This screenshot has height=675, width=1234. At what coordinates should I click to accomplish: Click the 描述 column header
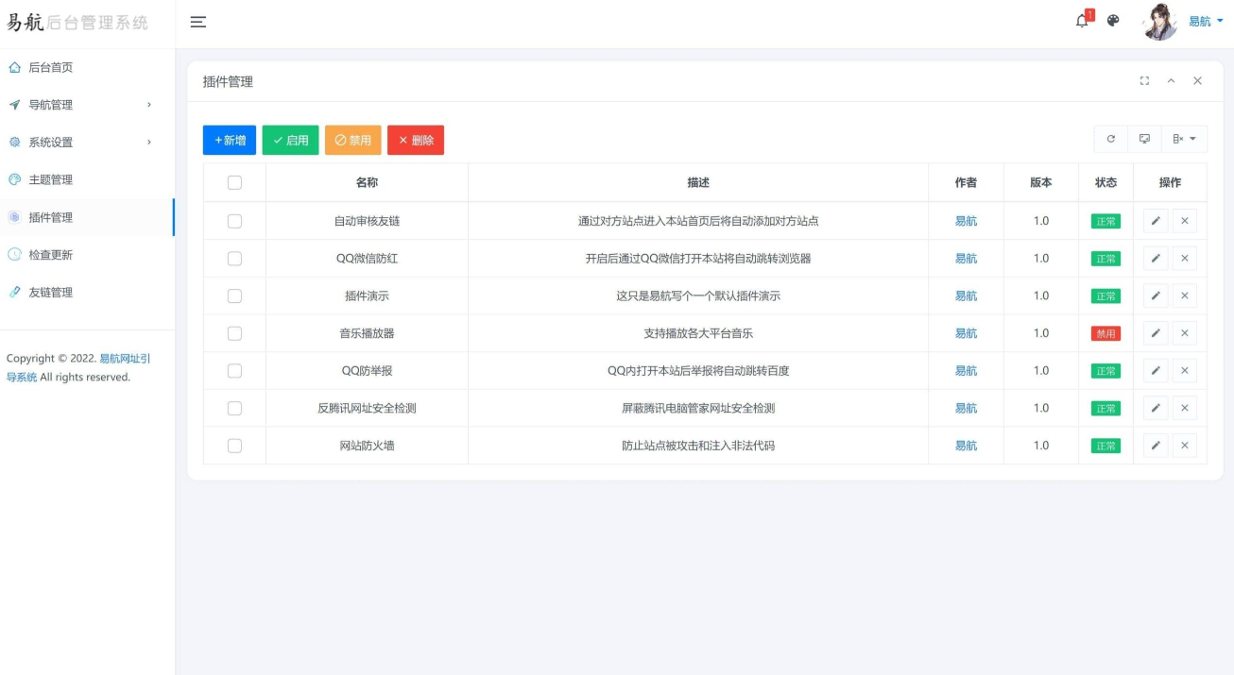pos(698,182)
